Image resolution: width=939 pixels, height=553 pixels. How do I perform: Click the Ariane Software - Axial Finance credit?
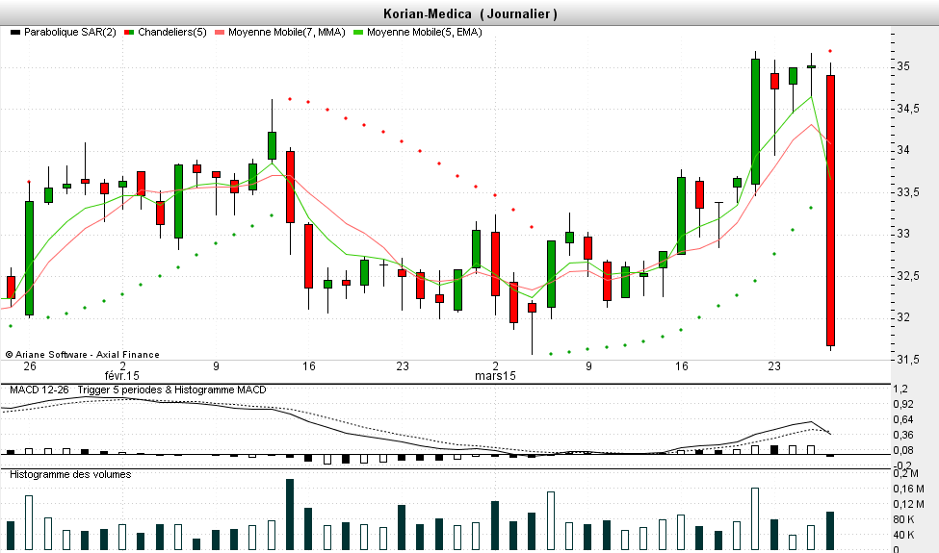(x=83, y=355)
